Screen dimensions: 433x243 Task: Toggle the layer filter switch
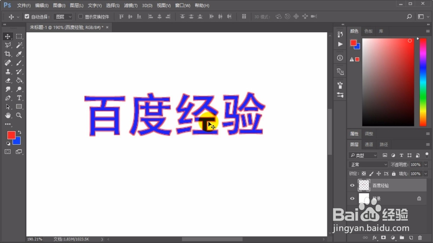(427, 155)
